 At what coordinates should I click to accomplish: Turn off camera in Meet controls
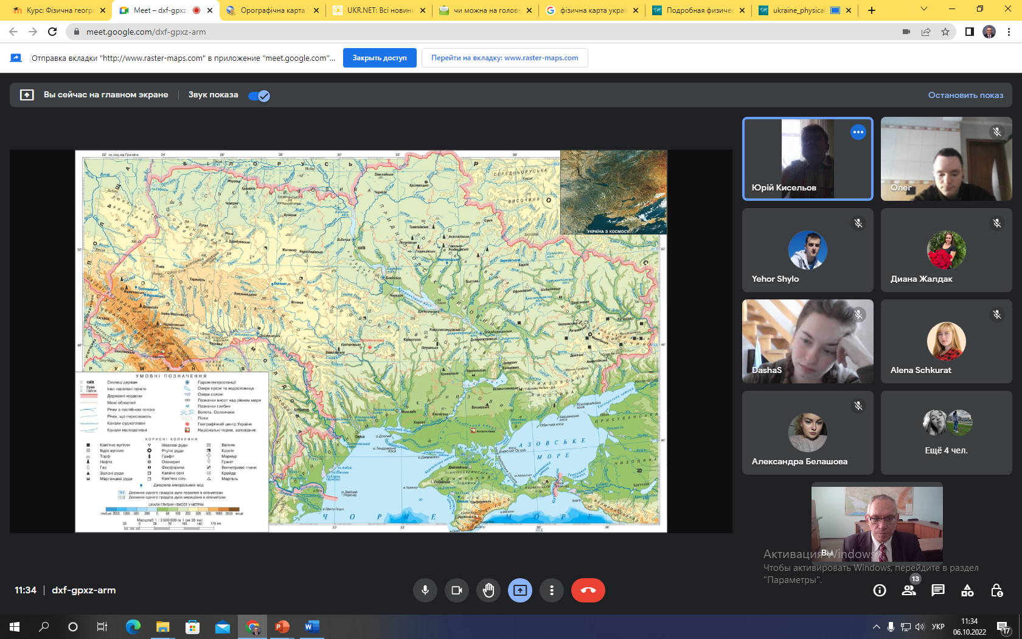[x=457, y=590]
